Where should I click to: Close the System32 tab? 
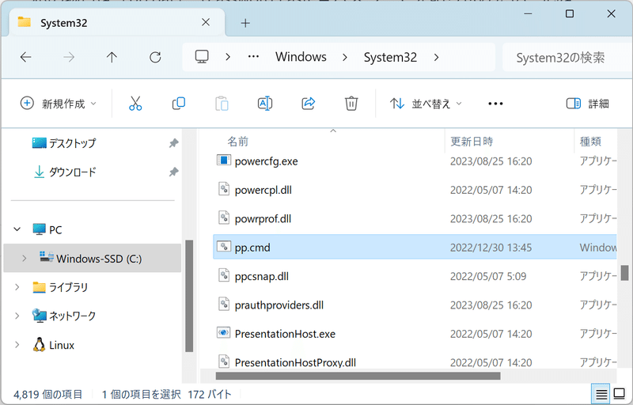(206, 22)
